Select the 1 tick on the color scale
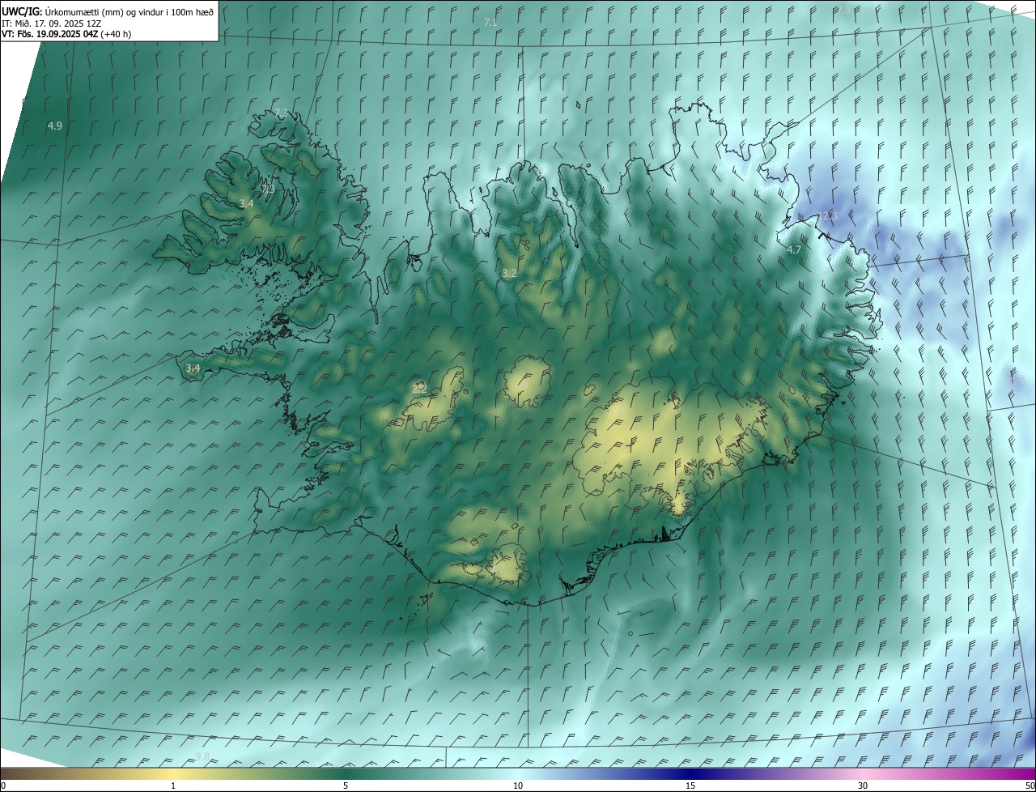 [x=173, y=786]
